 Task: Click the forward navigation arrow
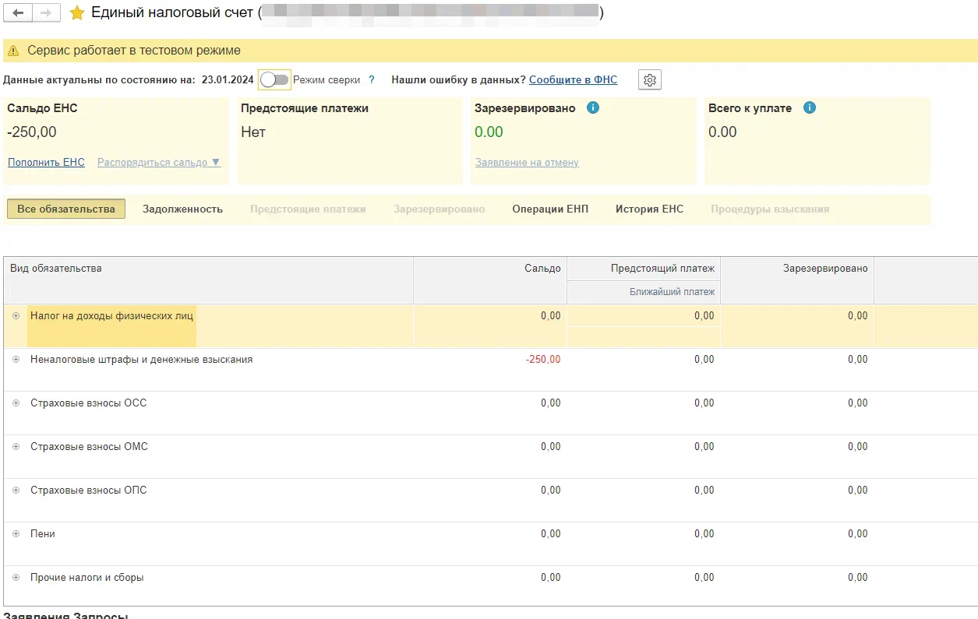pyautogui.click(x=46, y=13)
